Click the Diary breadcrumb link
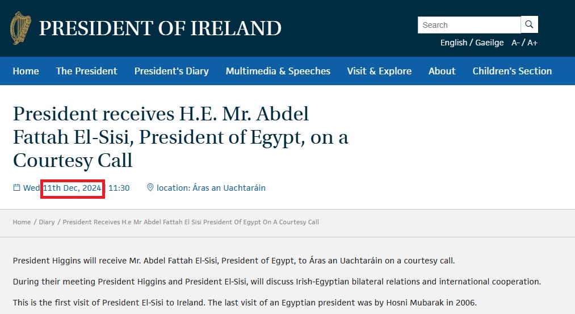575x314 pixels. tap(47, 222)
